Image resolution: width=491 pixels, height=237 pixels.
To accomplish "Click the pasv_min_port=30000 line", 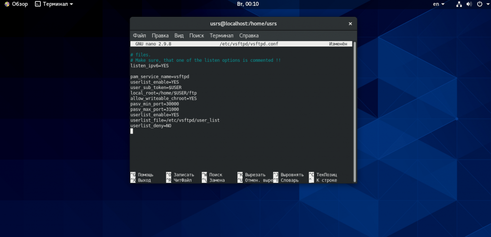I will click(x=155, y=104).
